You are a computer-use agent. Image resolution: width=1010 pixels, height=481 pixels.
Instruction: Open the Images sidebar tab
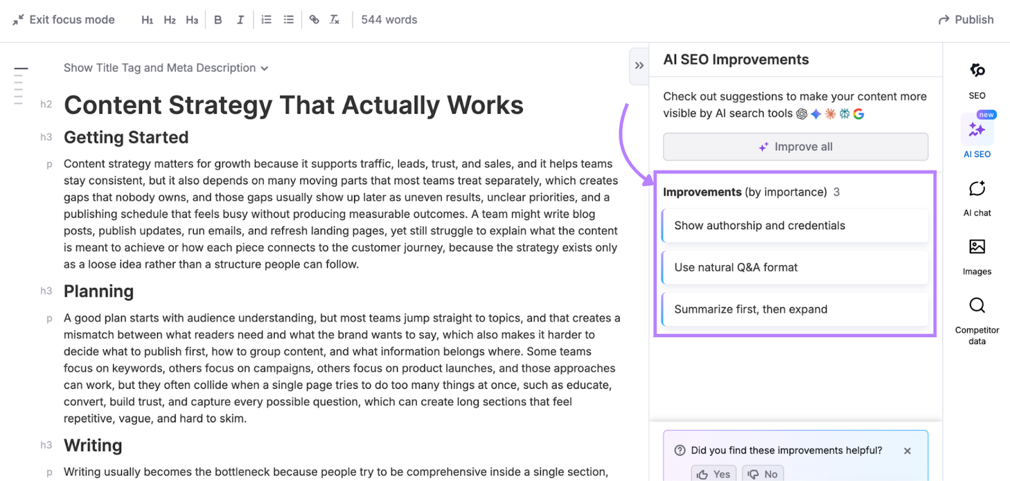(x=977, y=257)
